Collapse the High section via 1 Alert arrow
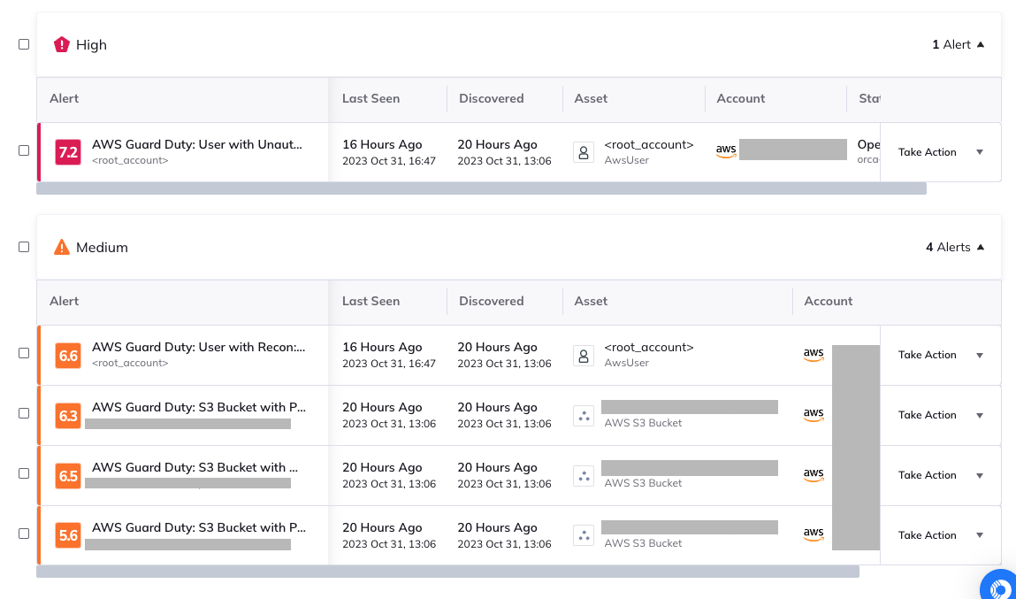This screenshot has height=599, width=1016. tap(980, 44)
